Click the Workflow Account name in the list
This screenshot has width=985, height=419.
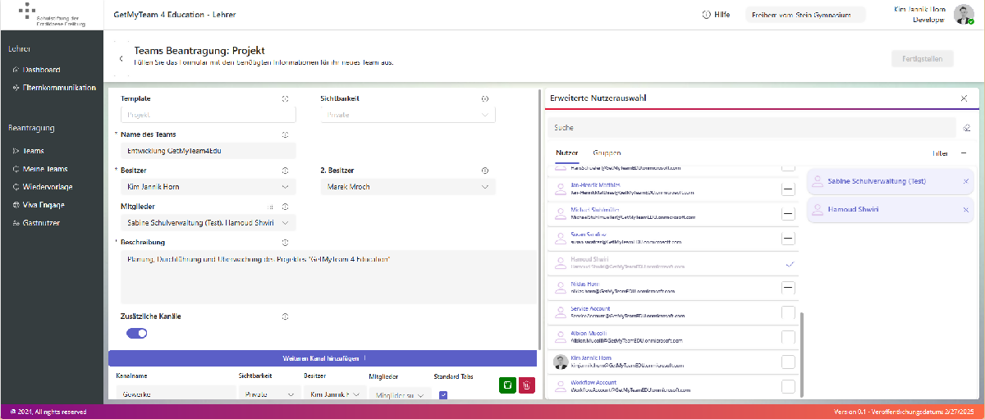[x=593, y=383]
